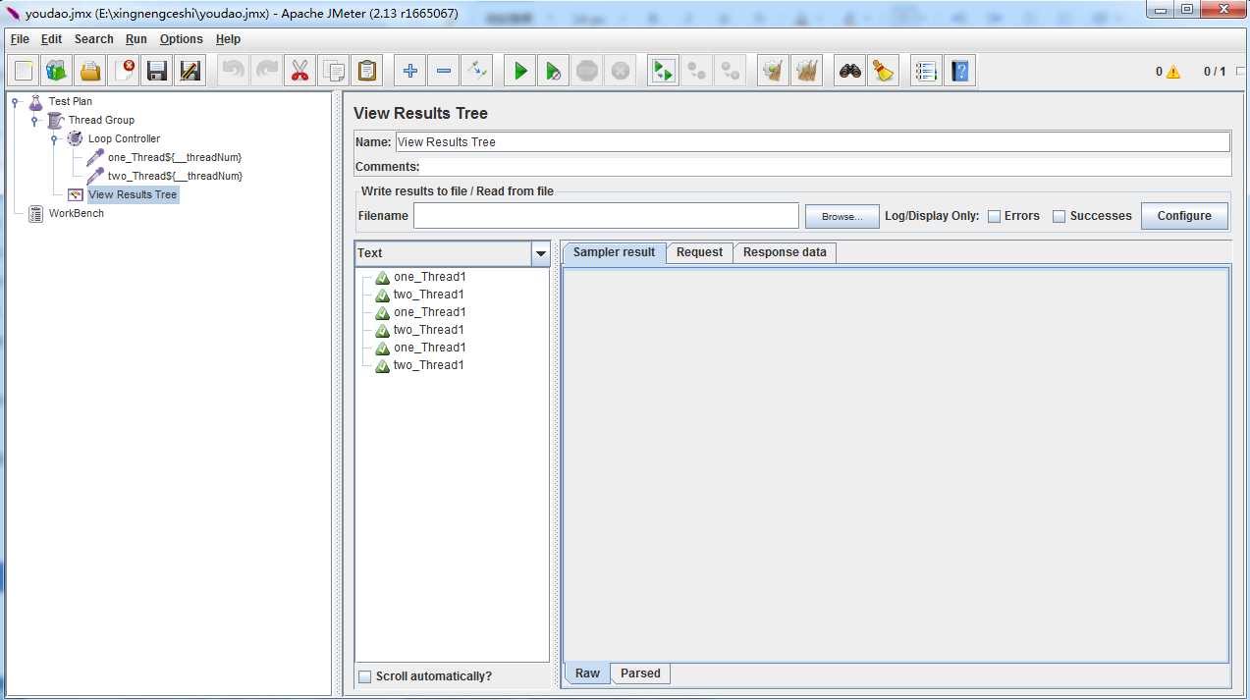Click into the Filename input field
The image size is (1250, 700).
606,216
